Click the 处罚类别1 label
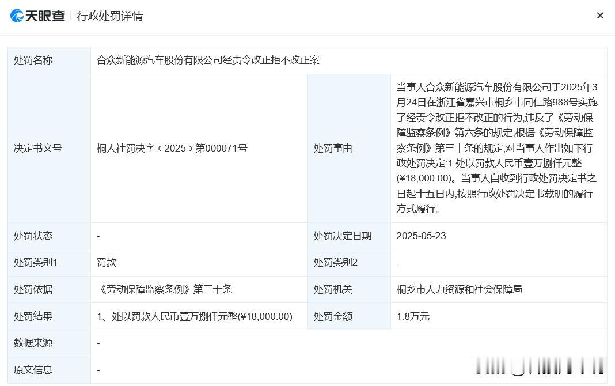The height and width of the screenshot is (386, 615). (x=35, y=263)
